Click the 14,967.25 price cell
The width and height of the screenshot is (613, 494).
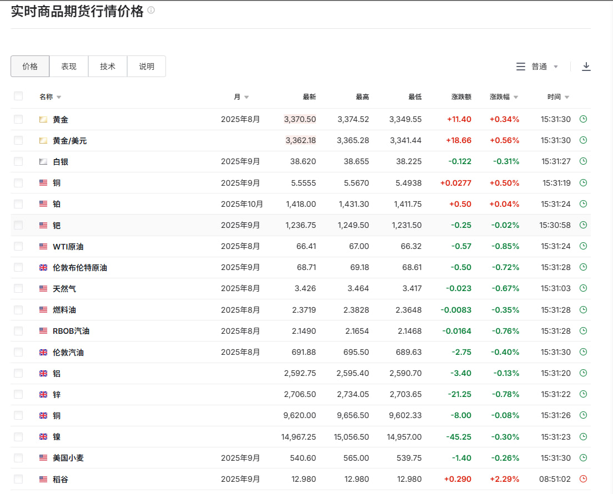tap(298, 436)
